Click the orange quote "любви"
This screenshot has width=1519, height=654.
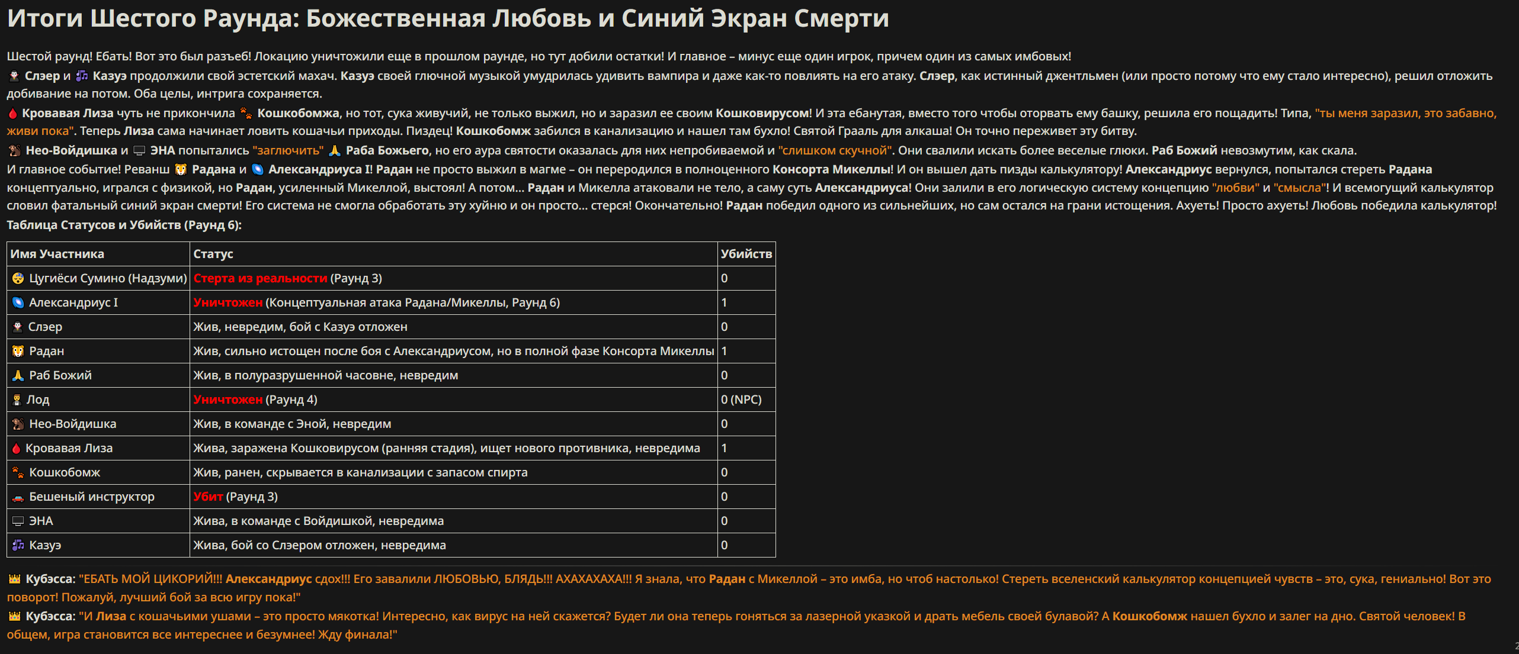(1236, 188)
